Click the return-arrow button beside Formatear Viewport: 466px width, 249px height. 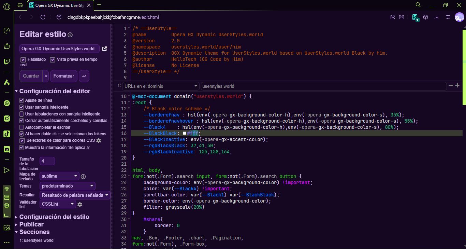click(x=84, y=76)
